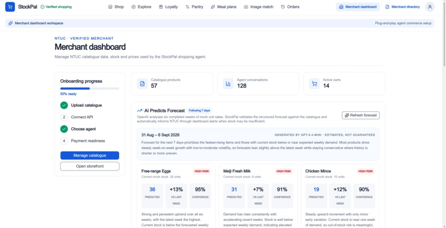Click the AI Predicts Forecast trend icon
Screen dimensions: 446x228
tap(139, 111)
